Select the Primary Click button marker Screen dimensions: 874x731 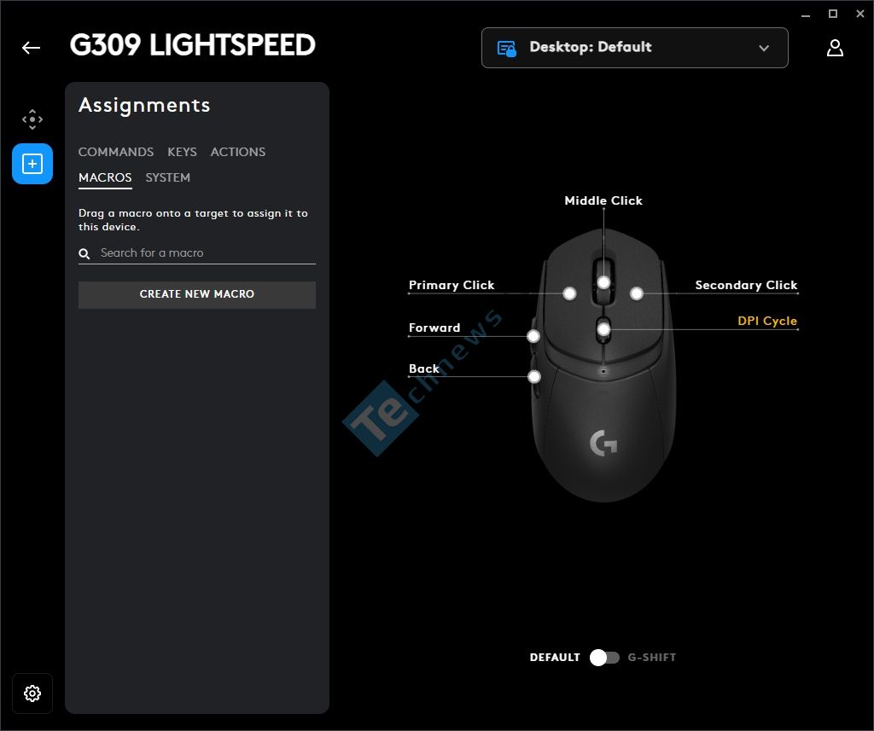click(569, 293)
